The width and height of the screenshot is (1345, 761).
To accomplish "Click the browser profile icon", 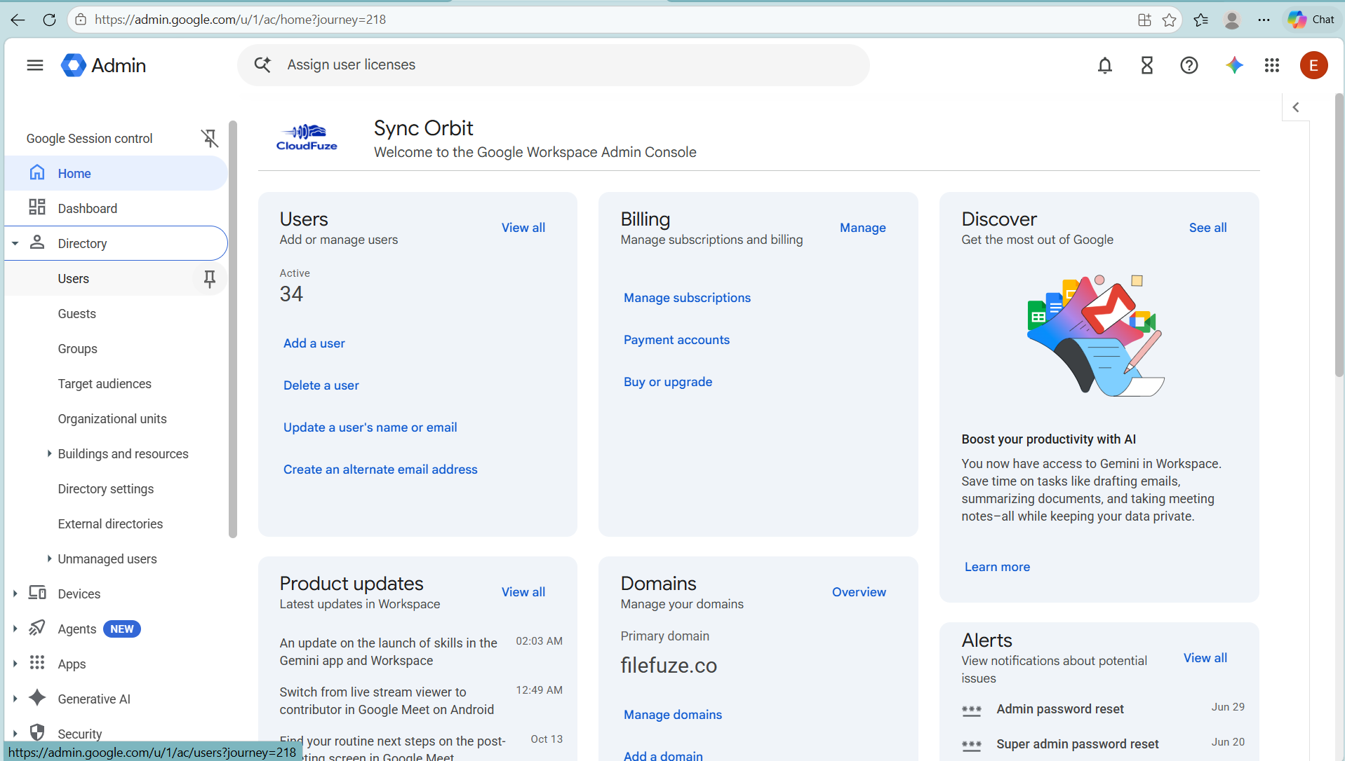I will click(1232, 20).
